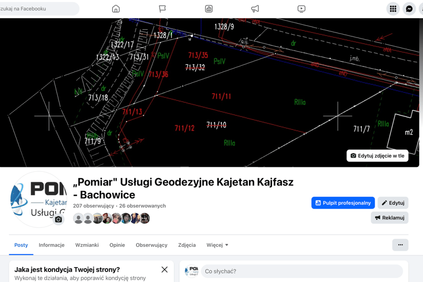Click the 711/11 parcel label on cover photo
Image resolution: width=423 pixels, height=282 pixels.
(x=221, y=96)
